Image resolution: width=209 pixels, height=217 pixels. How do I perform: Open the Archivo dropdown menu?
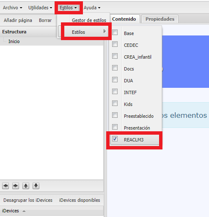tap(12, 8)
